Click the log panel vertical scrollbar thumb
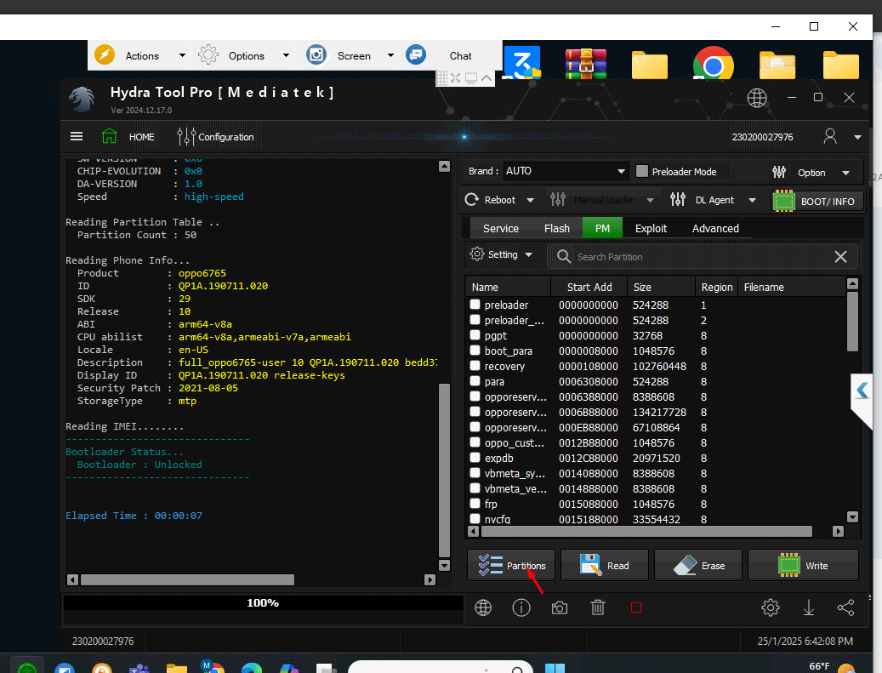 (x=444, y=470)
